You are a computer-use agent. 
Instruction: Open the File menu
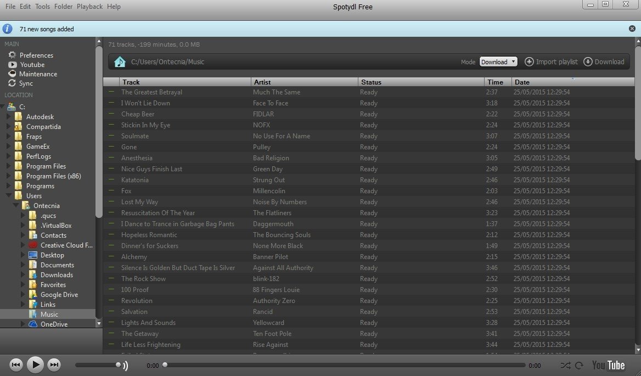pyautogui.click(x=10, y=7)
